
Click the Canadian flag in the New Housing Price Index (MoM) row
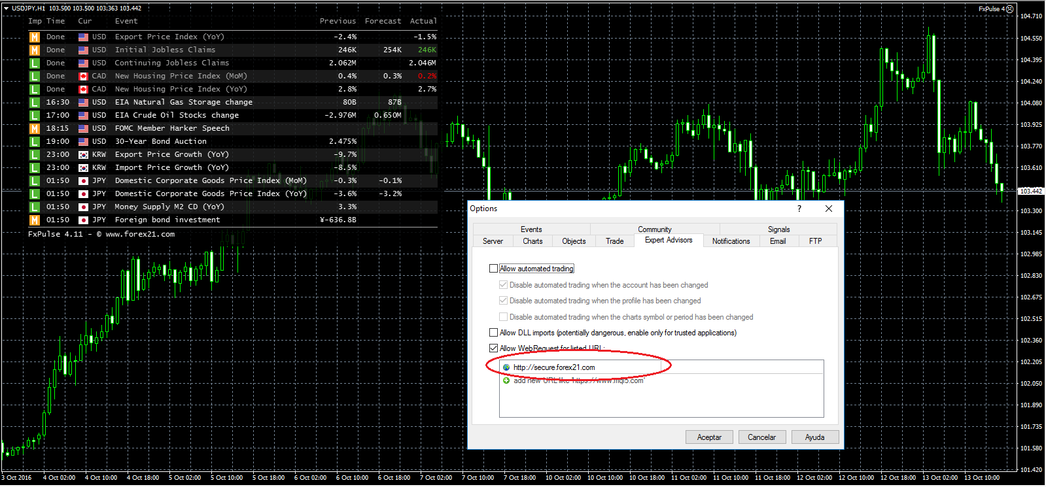pyautogui.click(x=83, y=76)
